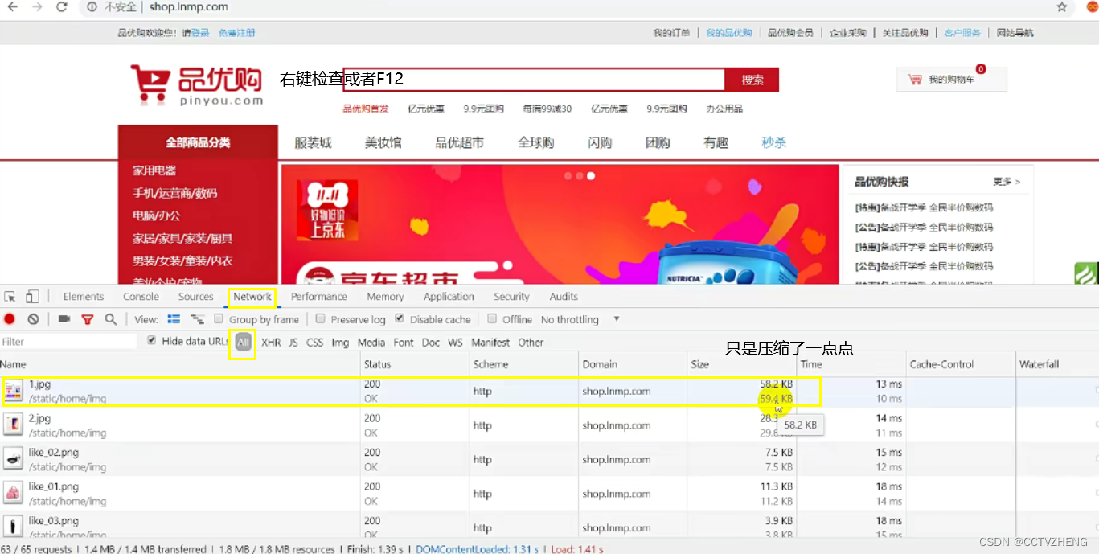1099x554 pixels.
Task: Click thumbnail of 2.jpg request
Action: [13, 425]
